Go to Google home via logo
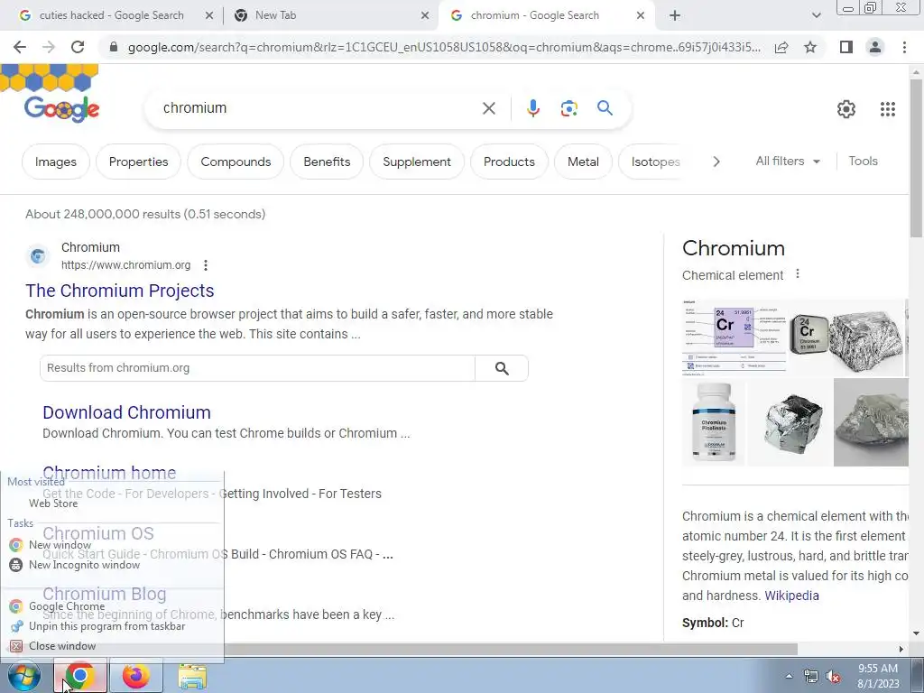 61,108
